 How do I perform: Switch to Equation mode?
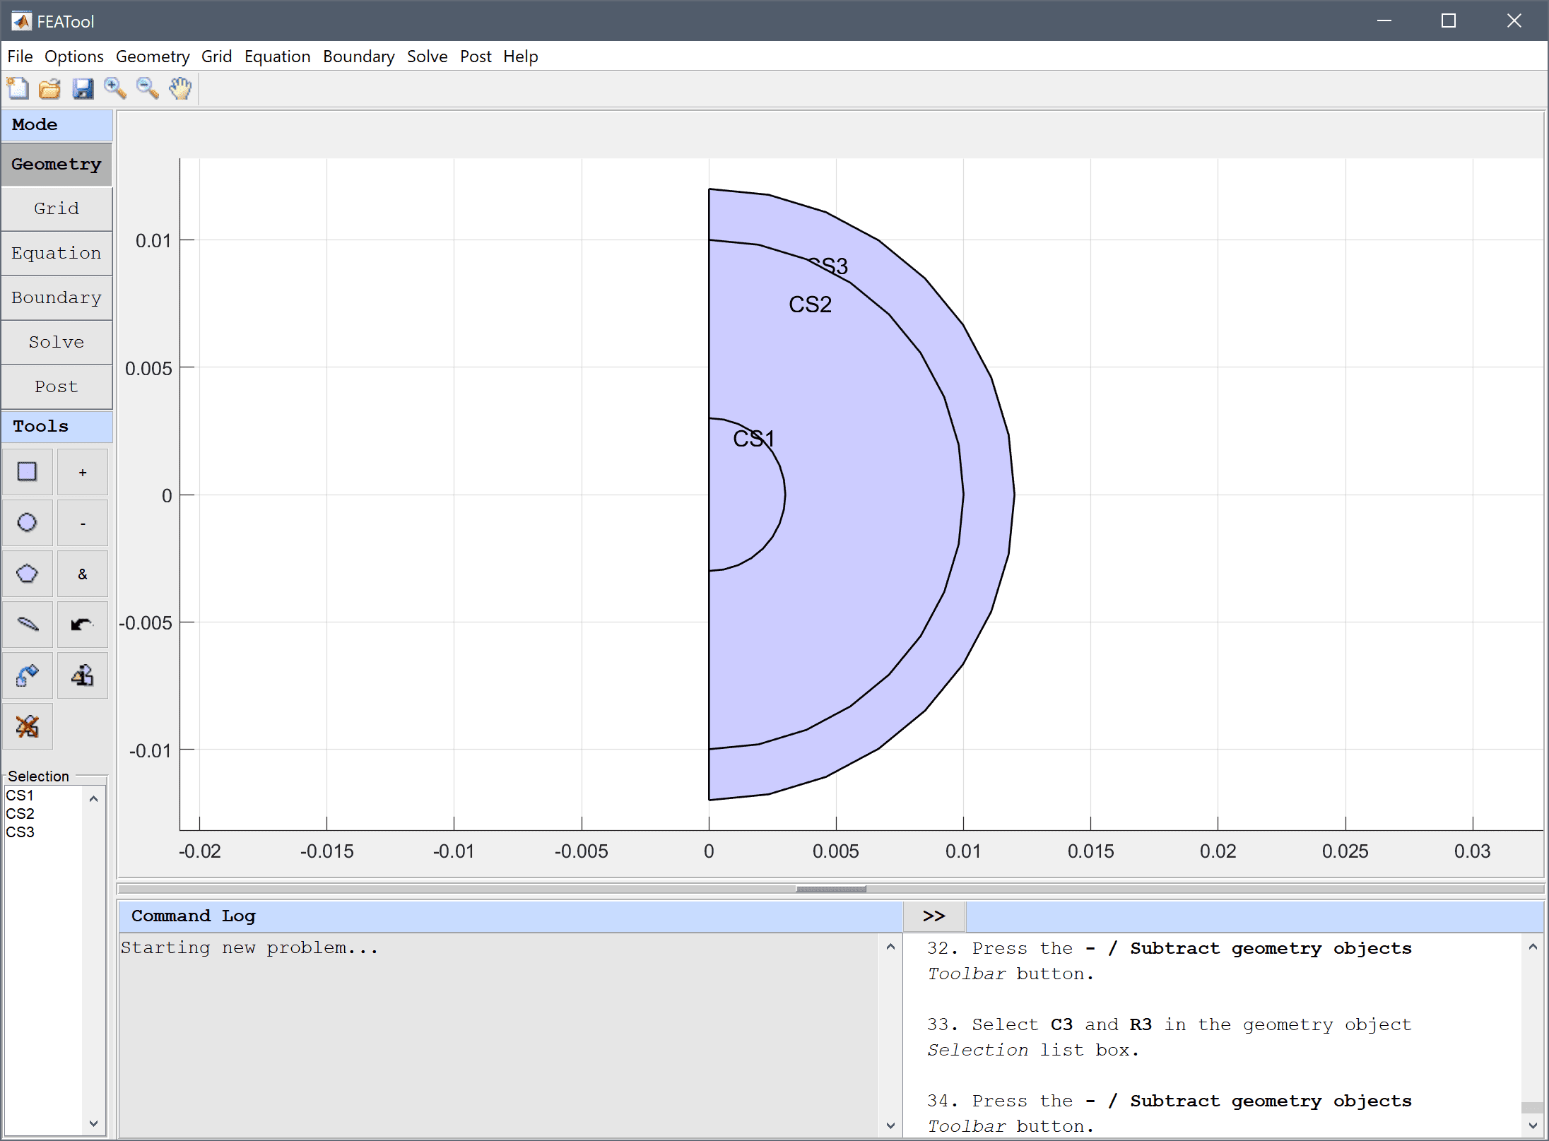coord(57,253)
